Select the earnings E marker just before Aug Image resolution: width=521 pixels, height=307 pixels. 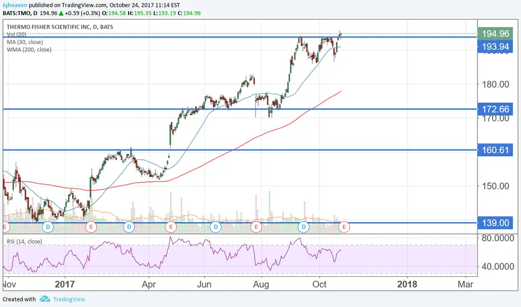click(x=256, y=227)
